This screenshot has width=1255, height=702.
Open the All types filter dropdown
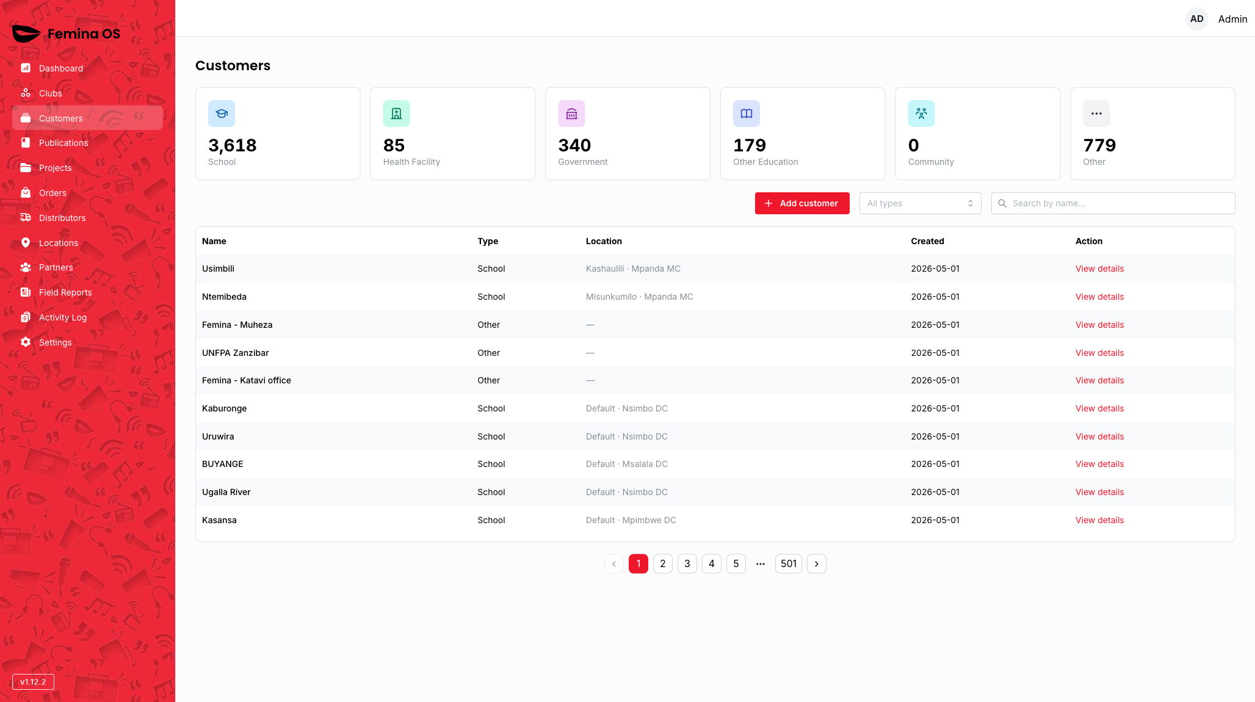point(920,203)
